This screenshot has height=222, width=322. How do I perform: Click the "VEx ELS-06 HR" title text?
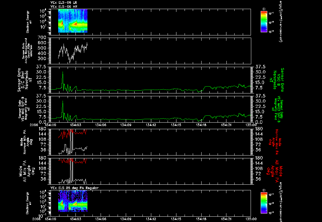click(x=64, y=7)
